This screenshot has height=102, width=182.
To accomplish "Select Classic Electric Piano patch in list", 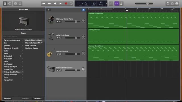I will 34,40.
